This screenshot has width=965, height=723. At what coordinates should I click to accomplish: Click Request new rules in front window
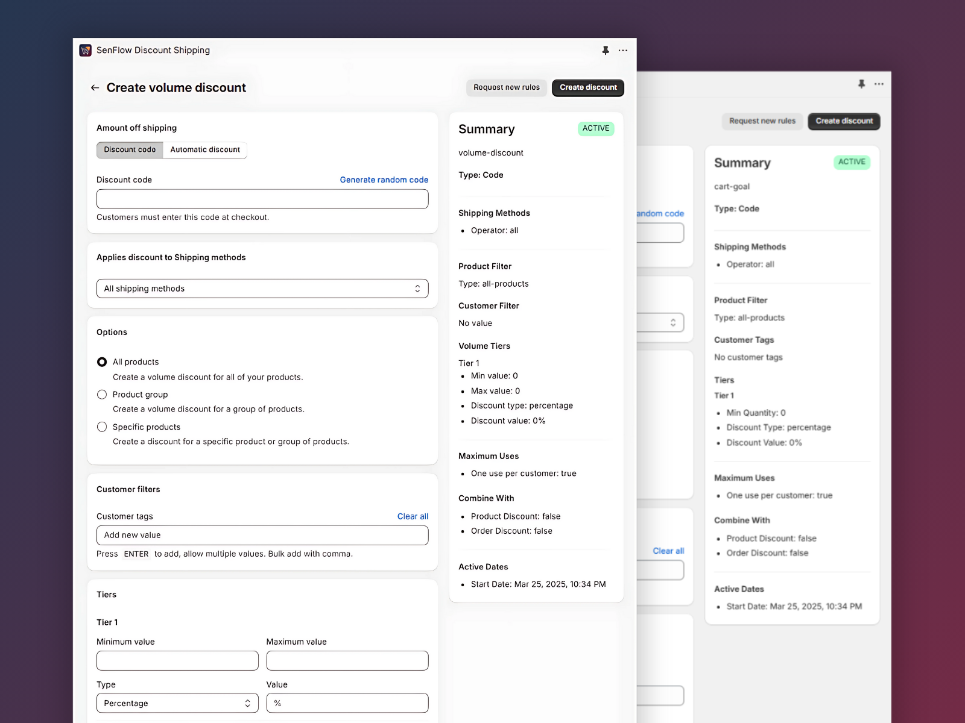(507, 88)
